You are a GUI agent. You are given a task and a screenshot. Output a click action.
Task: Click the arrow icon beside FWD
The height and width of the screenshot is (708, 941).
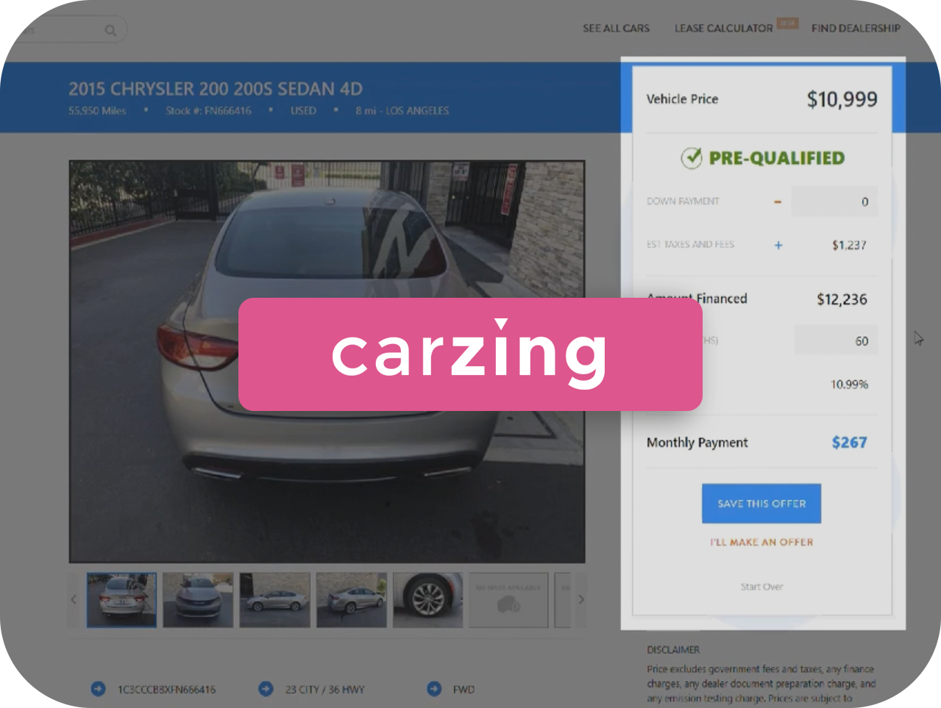[434, 689]
